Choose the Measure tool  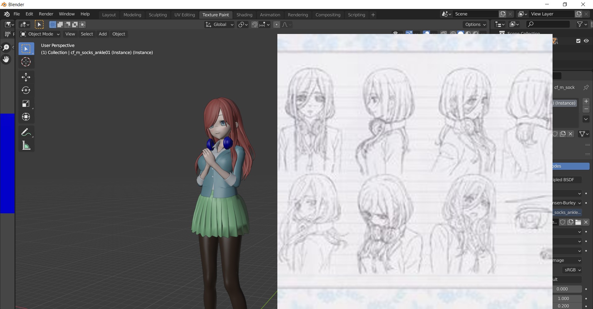coord(26,145)
